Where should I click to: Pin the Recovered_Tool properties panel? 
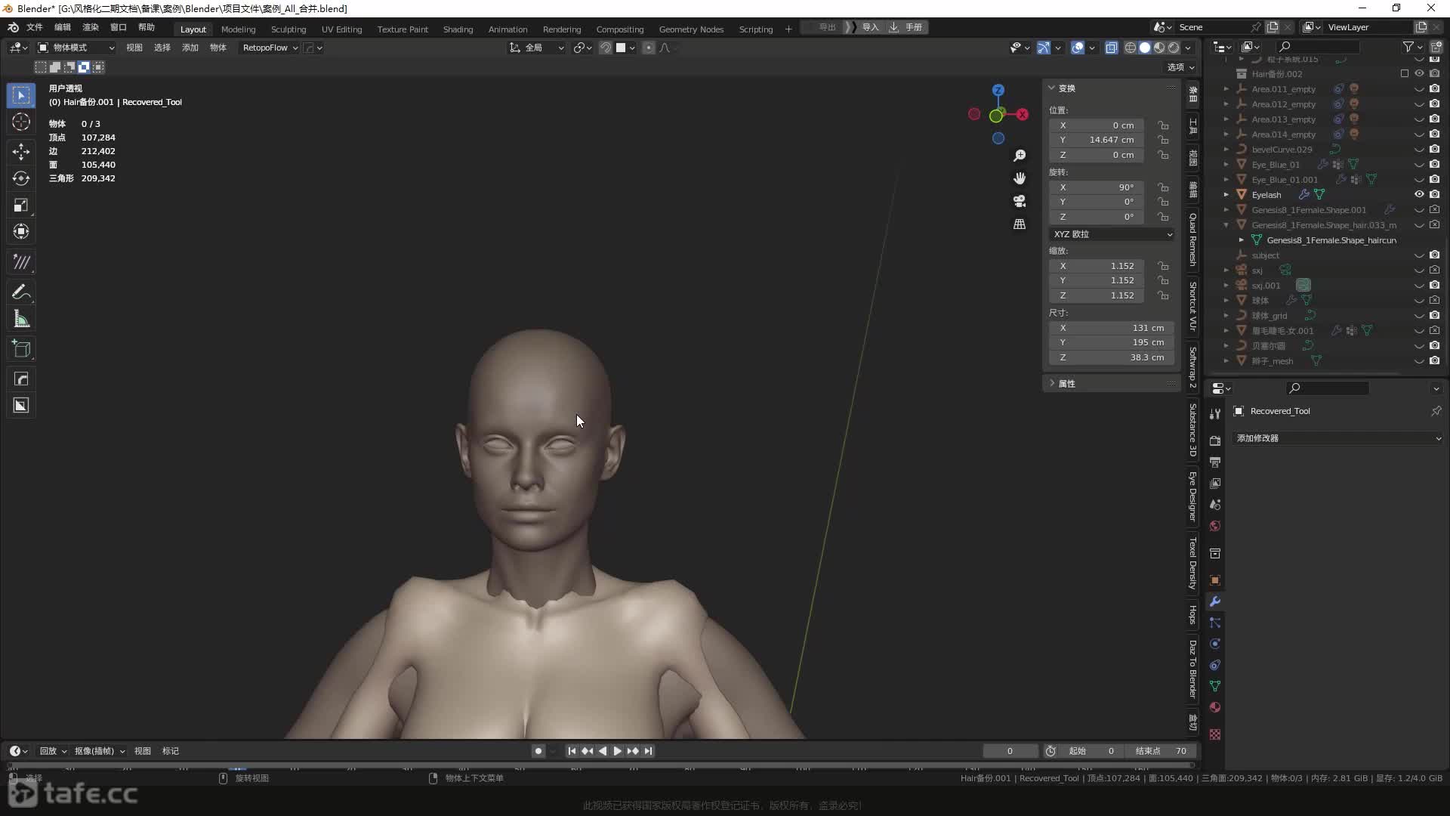point(1436,411)
